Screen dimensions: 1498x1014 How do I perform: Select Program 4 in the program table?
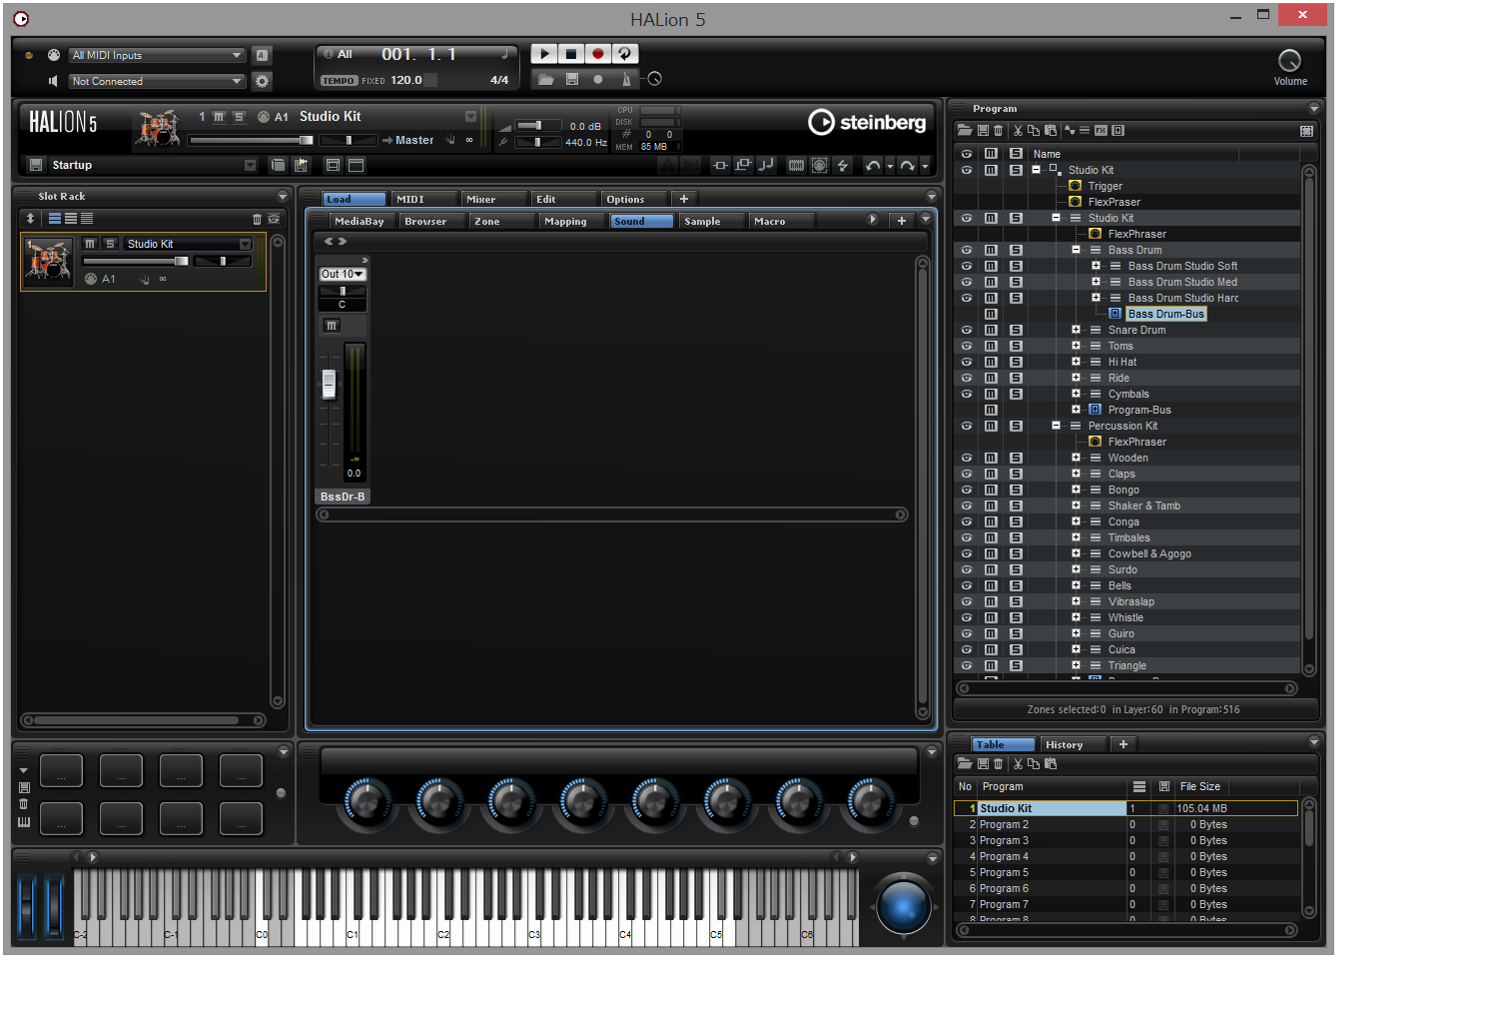(1004, 856)
